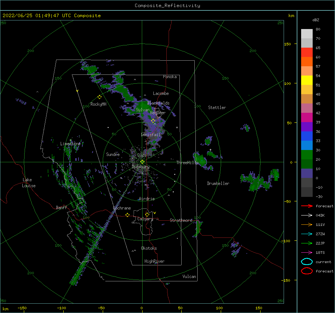Click the Ponoka city label
This screenshot has width=335, height=313.
coord(170,77)
